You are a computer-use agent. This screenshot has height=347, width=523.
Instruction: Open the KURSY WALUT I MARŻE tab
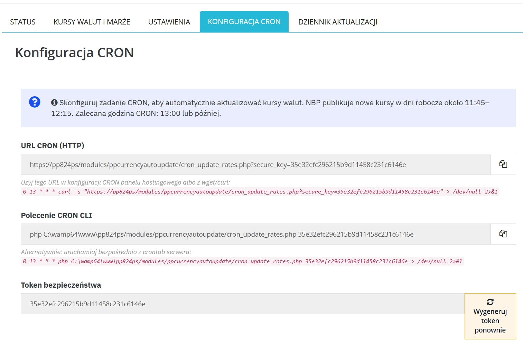(x=91, y=21)
